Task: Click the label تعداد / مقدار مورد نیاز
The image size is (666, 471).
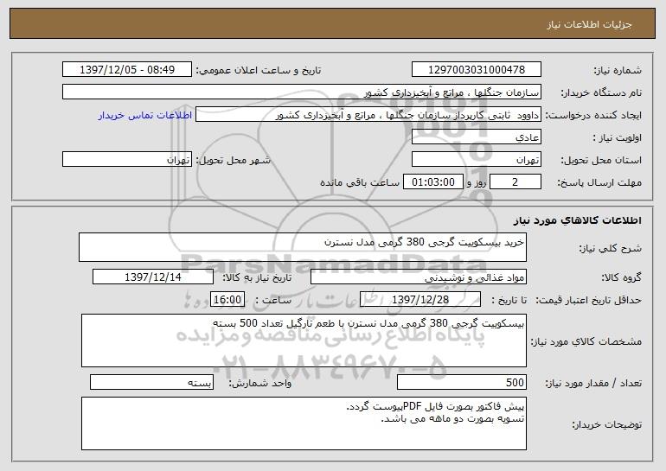Action: [593, 383]
